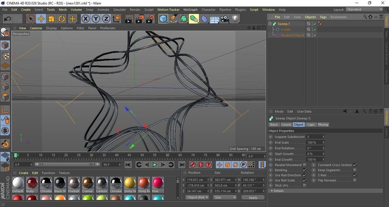
Task: Add a cube primitive object
Action: click(x=163, y=19)
